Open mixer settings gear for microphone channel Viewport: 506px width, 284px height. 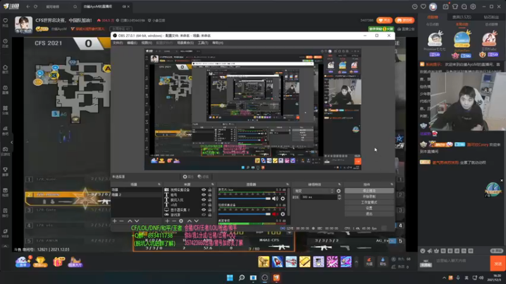[283, 199]
